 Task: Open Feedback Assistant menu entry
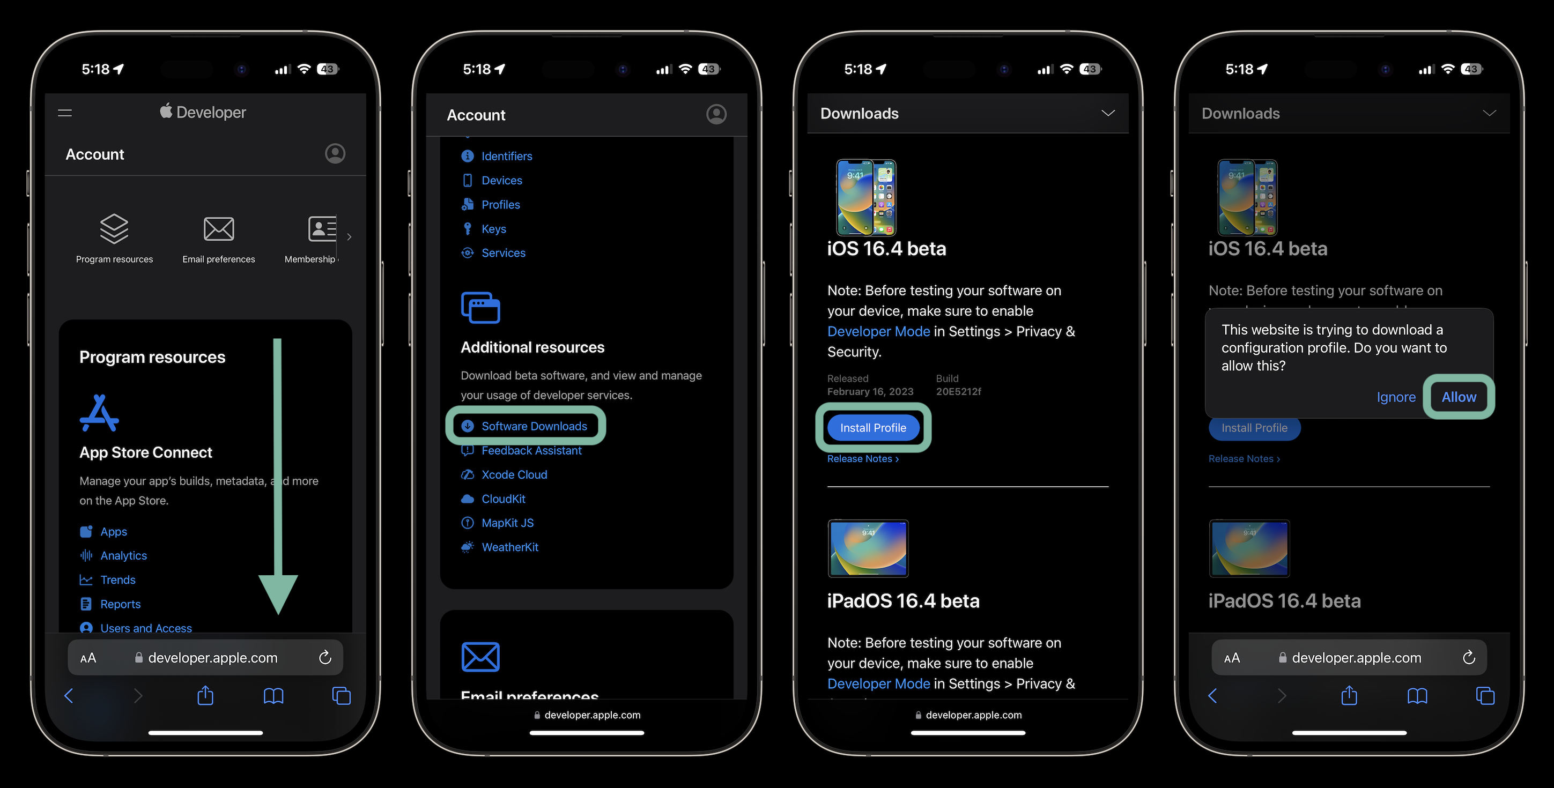(x=532, y=449)
